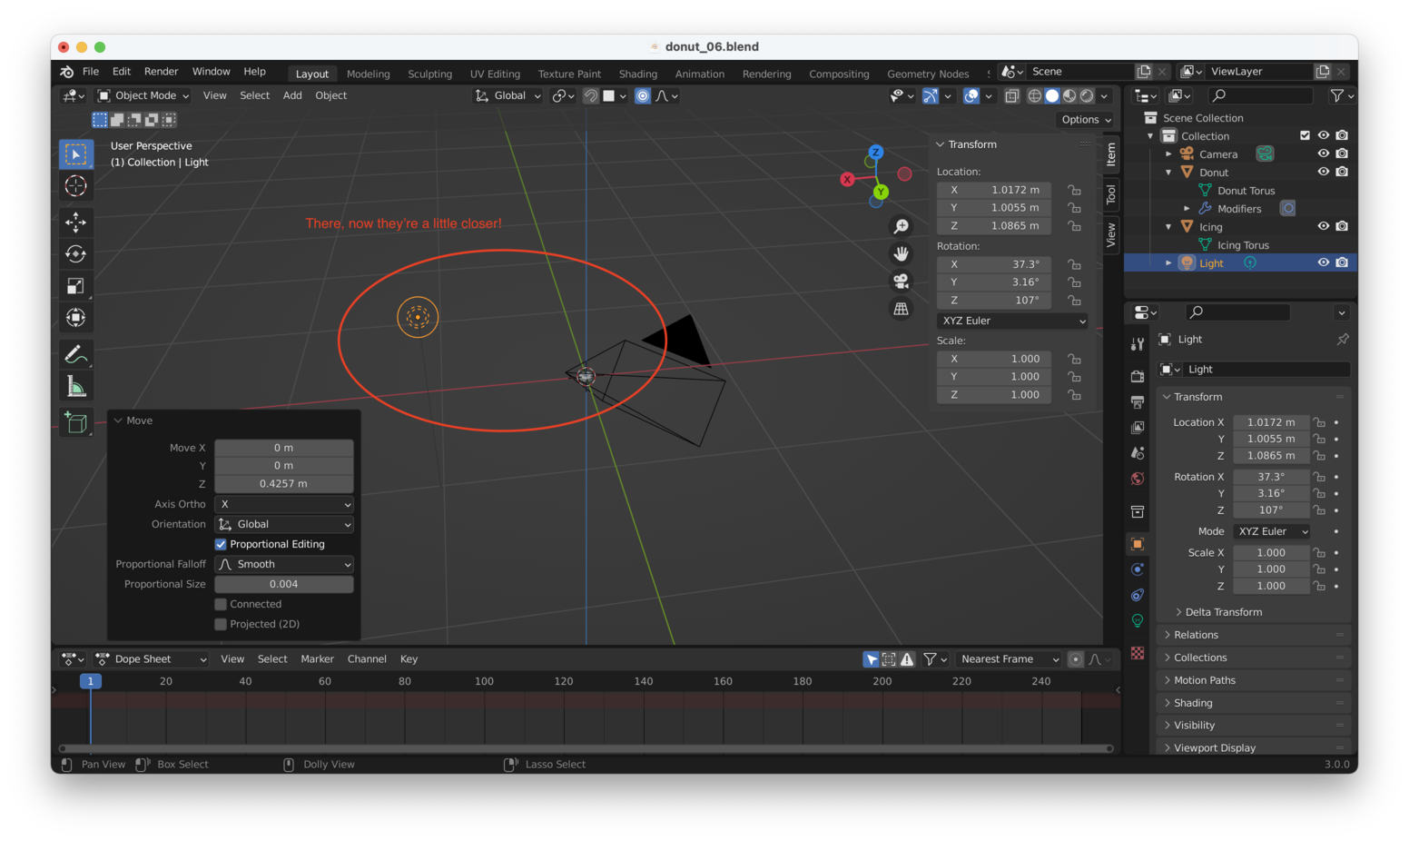
Task: Open the Add Cube tool
Action: 76,421
